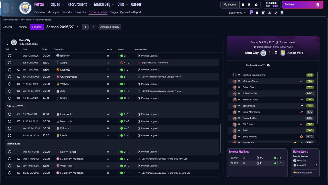
Task: Click the Arrange Friendly button
Action: (x=110, y=27)
